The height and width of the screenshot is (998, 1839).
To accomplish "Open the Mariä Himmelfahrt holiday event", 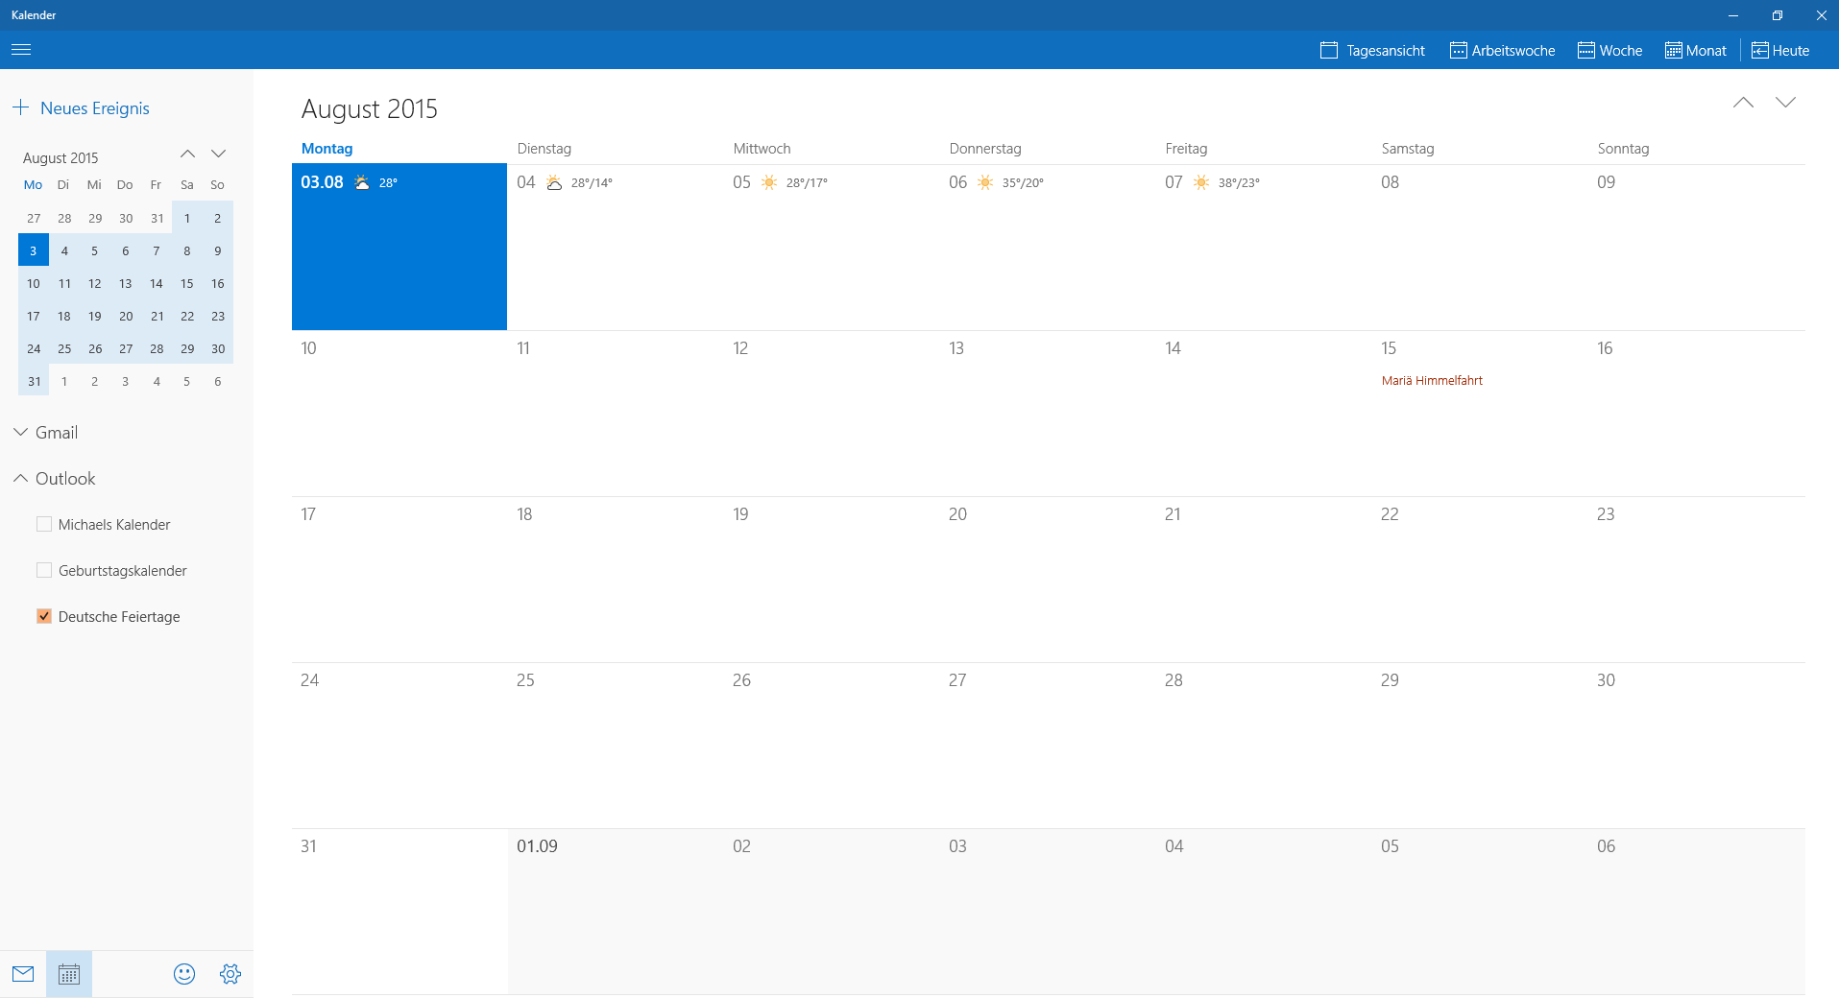I will pyautogui.click(x=1432, y=381).
